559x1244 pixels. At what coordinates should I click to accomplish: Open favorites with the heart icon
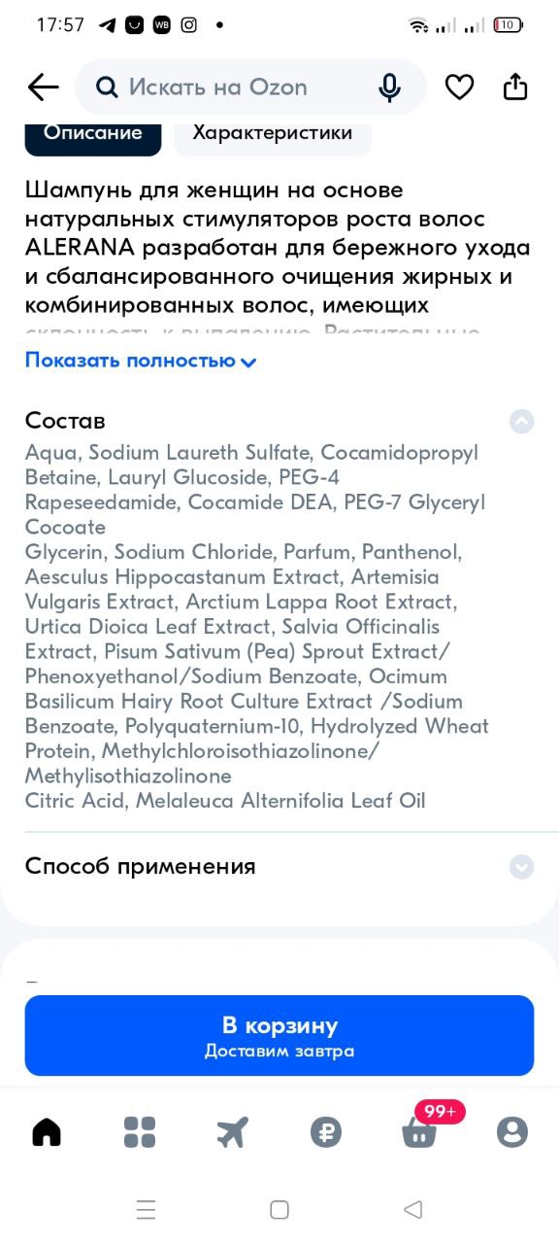coord(459,87)
